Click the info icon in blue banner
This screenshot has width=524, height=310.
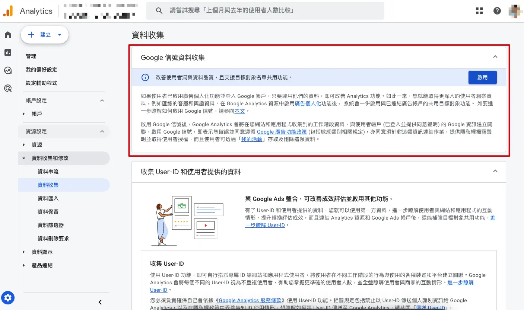[x=145, y=77]
